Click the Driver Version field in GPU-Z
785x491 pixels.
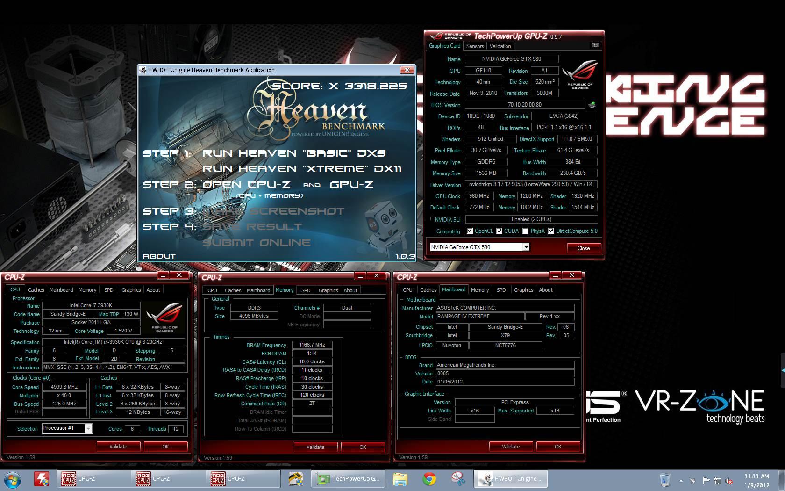531,185
